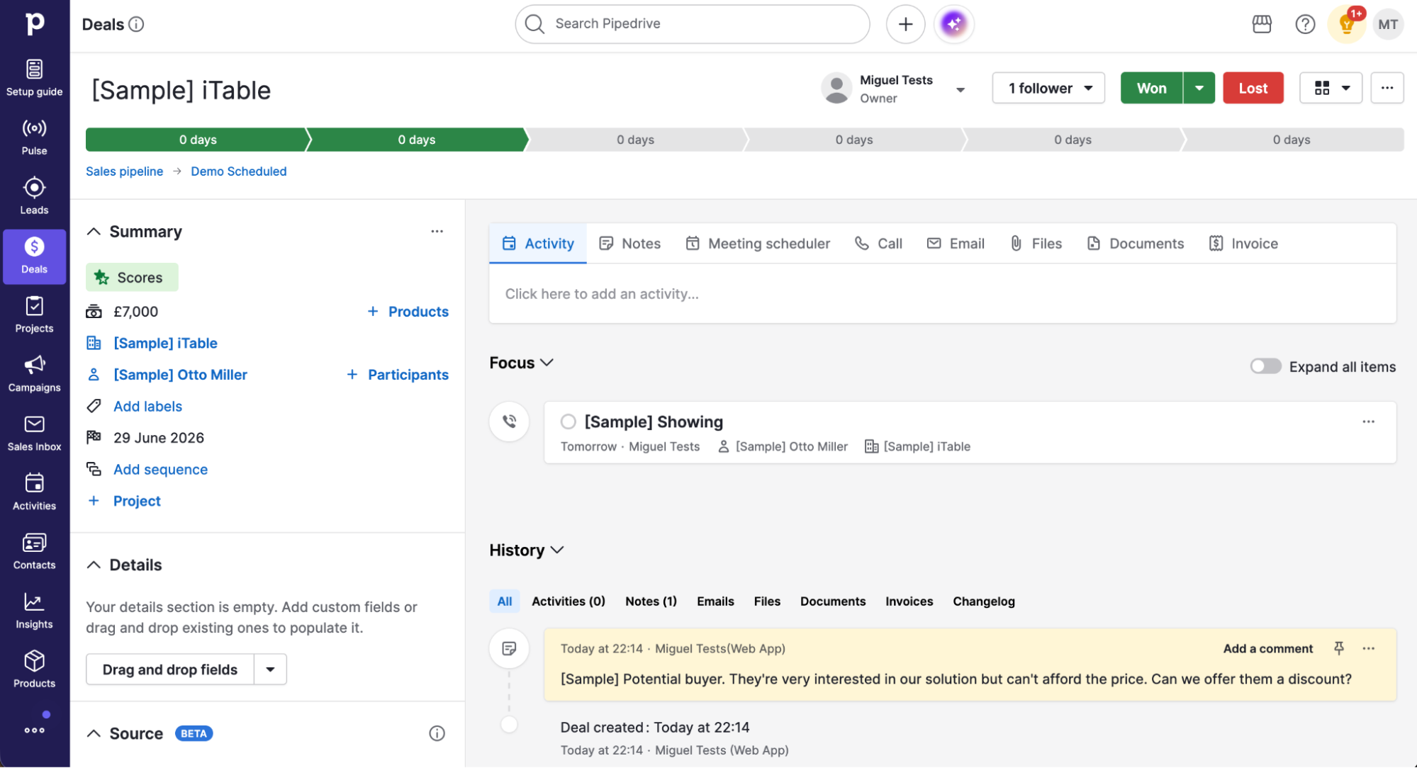The height and width of the screenshot is (768, 1417).
Task: Click the quick add plus button
Action: tap(905, 24)
